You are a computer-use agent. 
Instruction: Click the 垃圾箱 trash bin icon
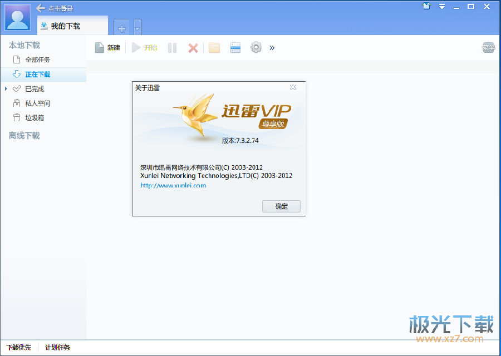pyautogui.click(x=17, y=117)
